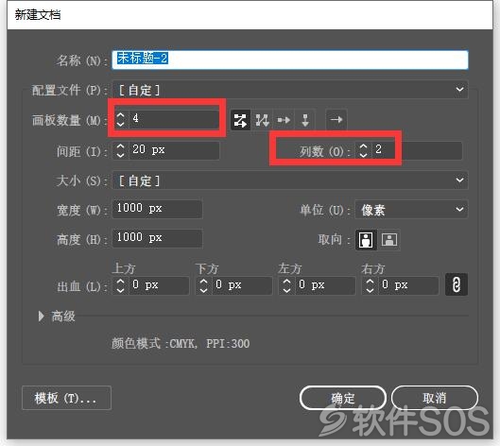Open the 大小 size dropdown
Screen dimensions: 500x446
[290, 180]
